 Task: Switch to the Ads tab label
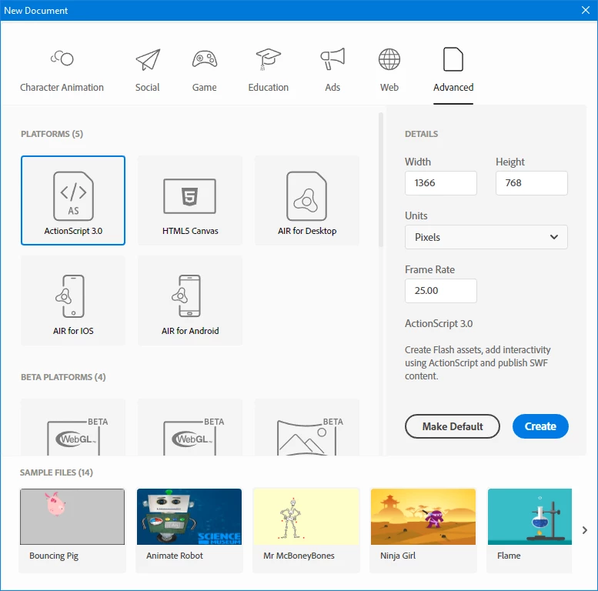[x=332, y=87]
